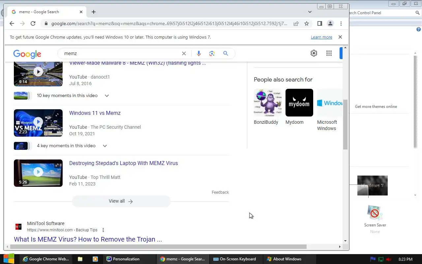
Task: Open the File Explorer taskbar icon
Action: (80, 259)
